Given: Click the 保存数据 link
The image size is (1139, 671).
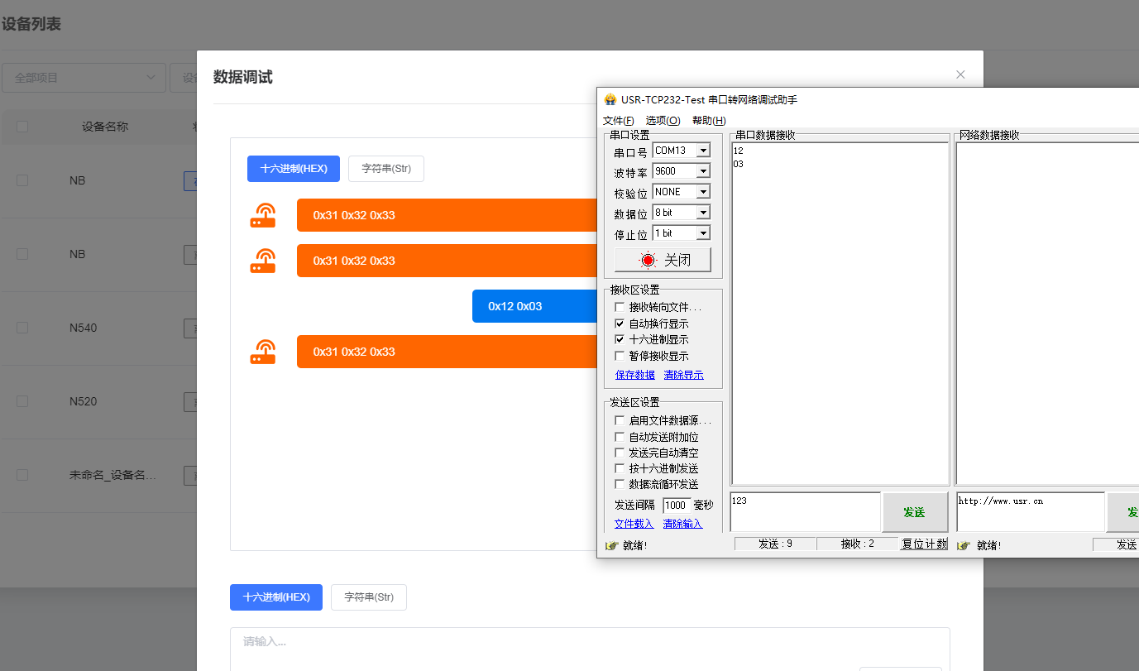Looking at the screenshot, I should [635, 375].
